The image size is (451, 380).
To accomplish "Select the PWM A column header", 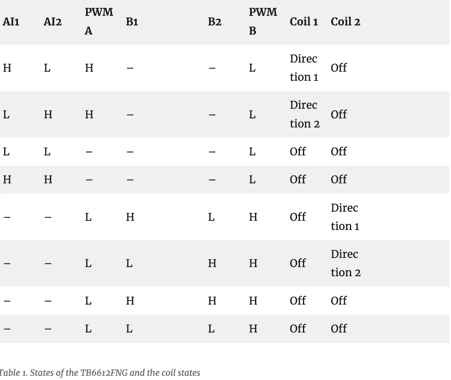I will [x=99, y=21].
